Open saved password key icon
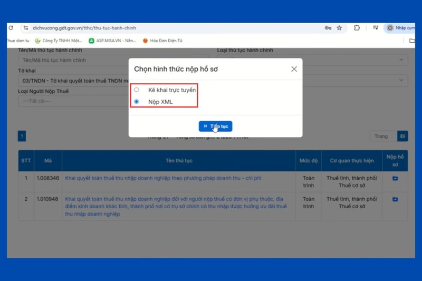The image size is (422, 281). point(328,28)
